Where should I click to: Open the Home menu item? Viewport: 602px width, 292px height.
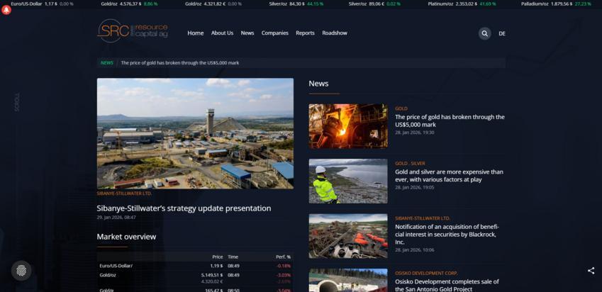pos(195,33)
